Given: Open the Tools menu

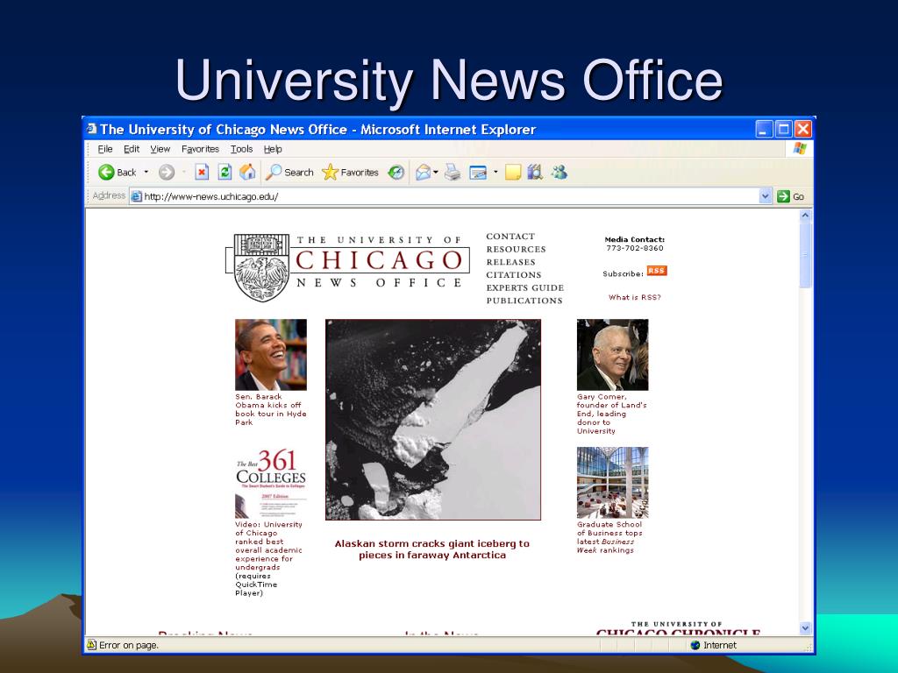Looking at the screenshot, I should point(242,149).
